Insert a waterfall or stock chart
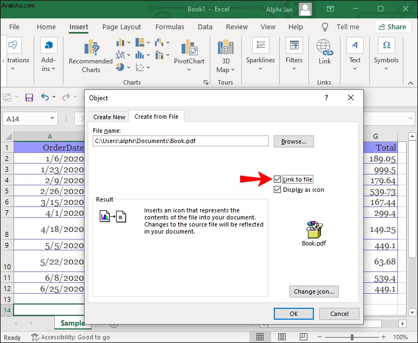418x343 pixels. coord(159,42)
